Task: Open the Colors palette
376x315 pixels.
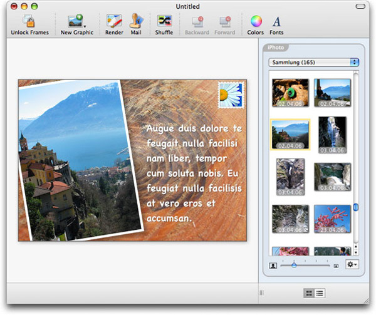Action: tap(256, 21)
